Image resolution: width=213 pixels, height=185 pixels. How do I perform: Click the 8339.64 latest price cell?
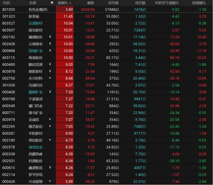(x=88, y=10)
